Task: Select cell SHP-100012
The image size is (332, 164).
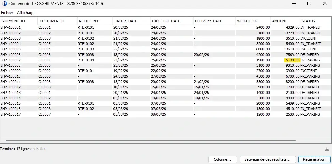Action: (x=11, y=87)
